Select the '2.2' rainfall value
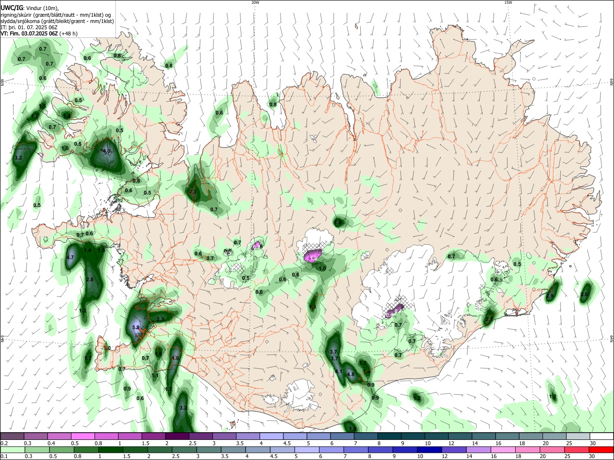Viewport: 614px width, 460px height. click(193, 192)
